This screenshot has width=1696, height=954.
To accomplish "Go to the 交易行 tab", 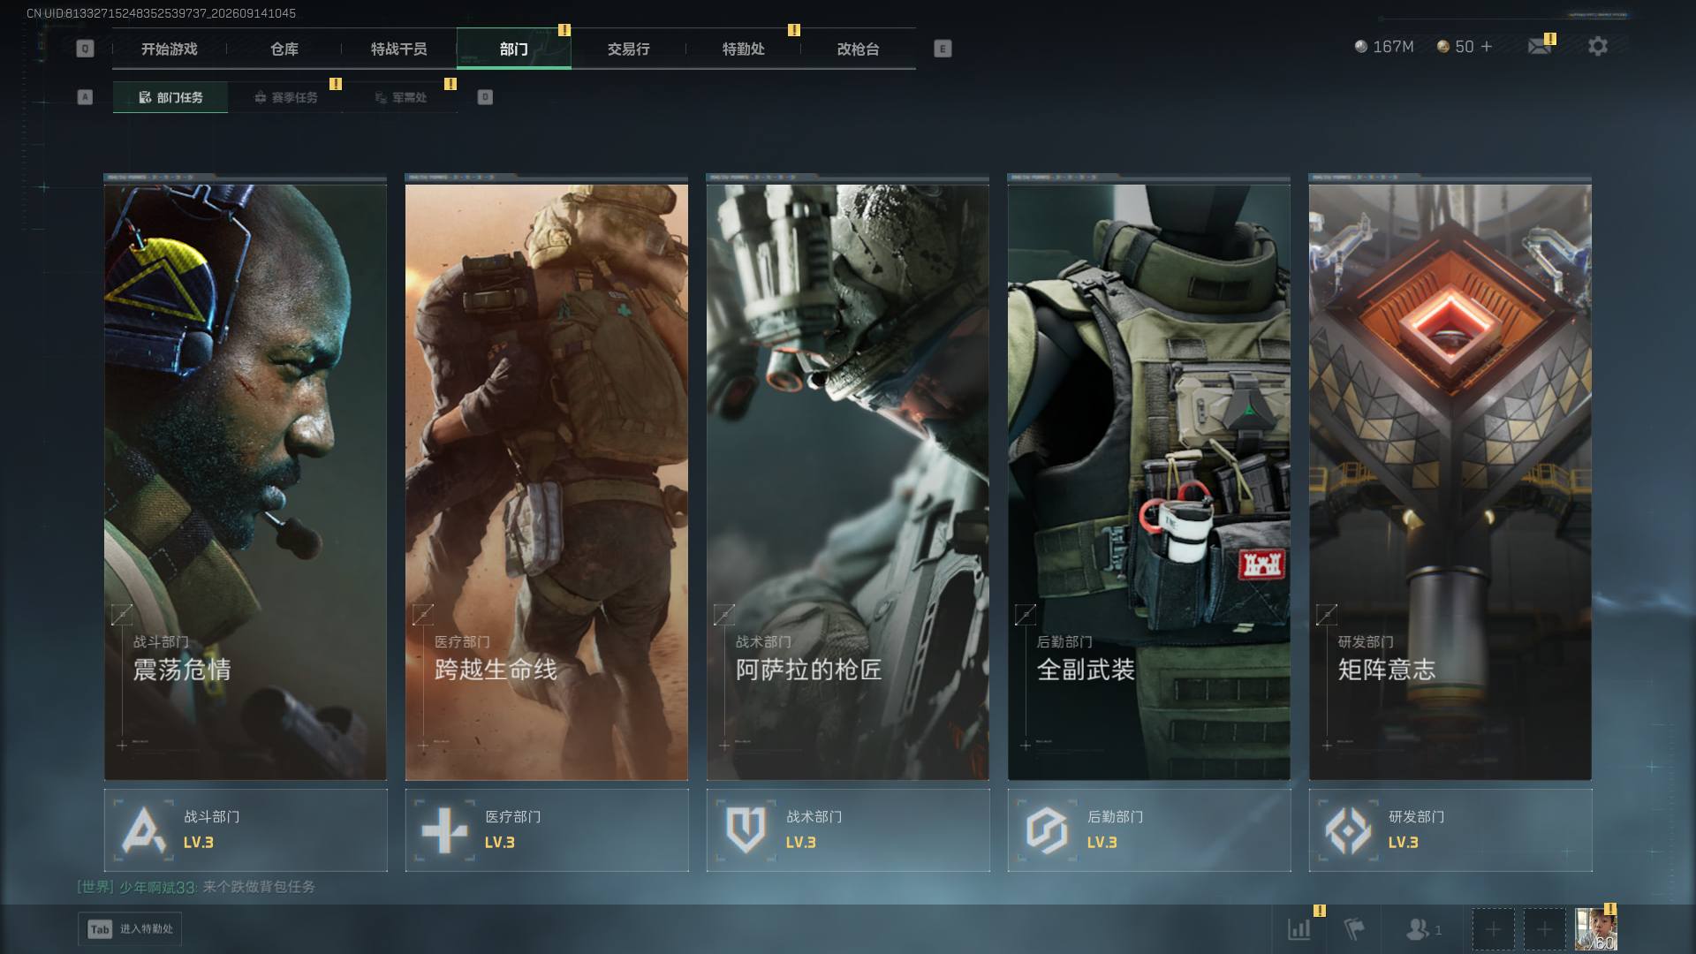I will (x=629, y=49).
